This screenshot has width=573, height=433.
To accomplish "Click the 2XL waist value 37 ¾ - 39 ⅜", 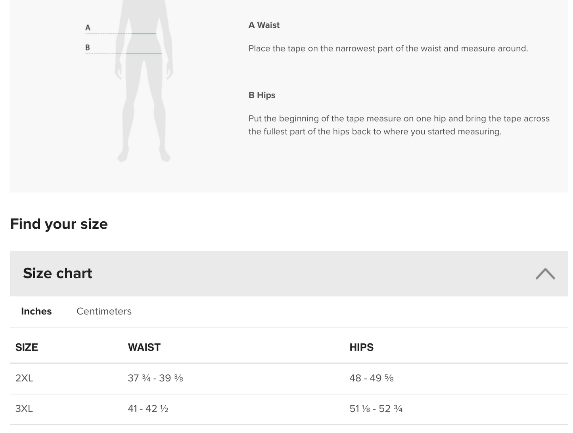I will 155,378.
